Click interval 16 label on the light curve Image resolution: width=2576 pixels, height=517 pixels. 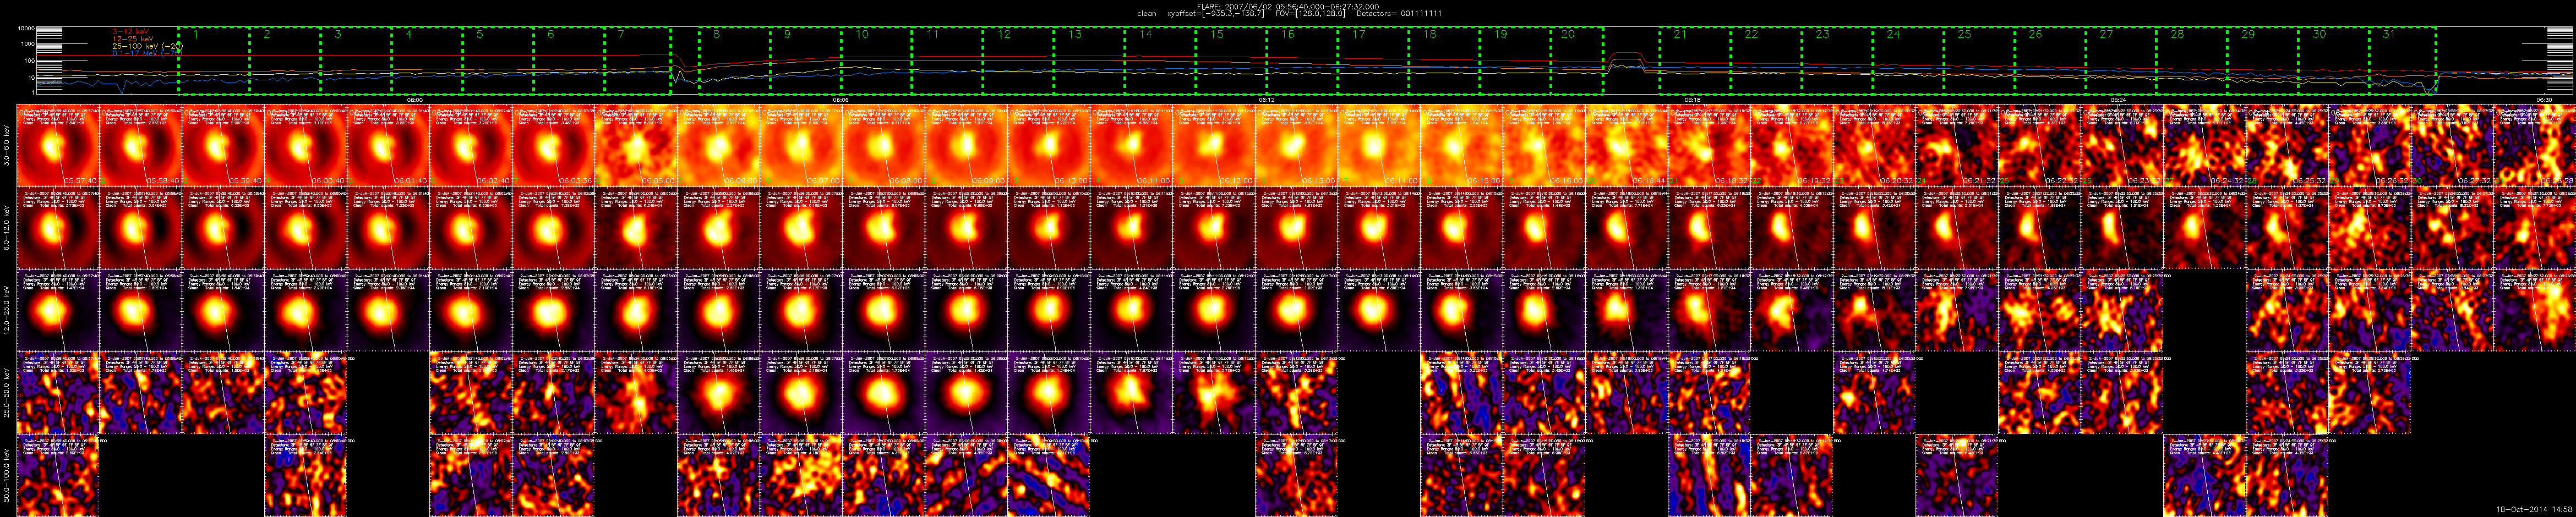[x=1288, y=34]
